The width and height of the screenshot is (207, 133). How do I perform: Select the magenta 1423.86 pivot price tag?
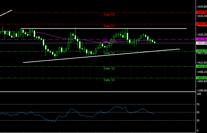point(202,39)
